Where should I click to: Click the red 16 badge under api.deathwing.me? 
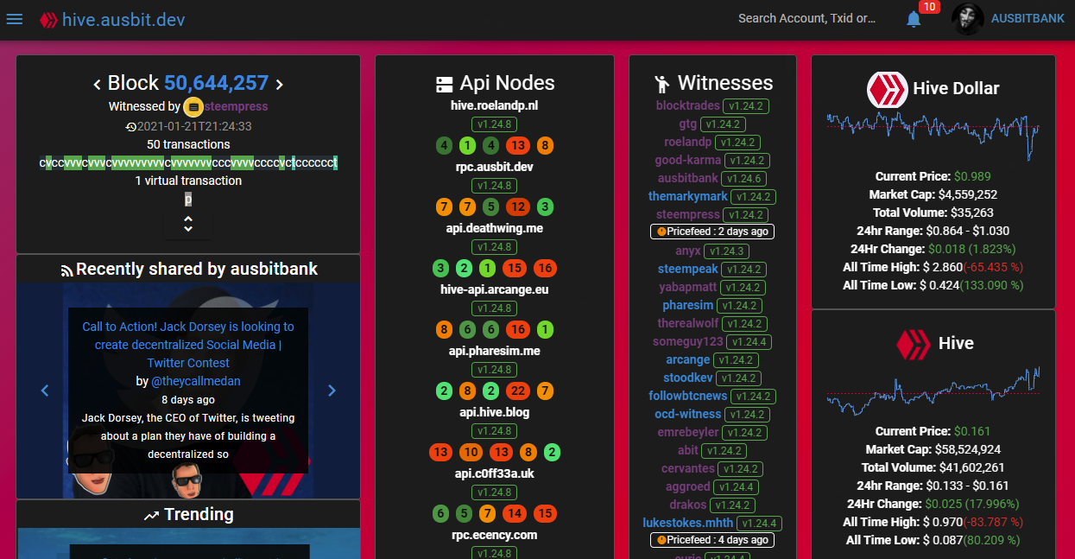(x=545, y=268)
